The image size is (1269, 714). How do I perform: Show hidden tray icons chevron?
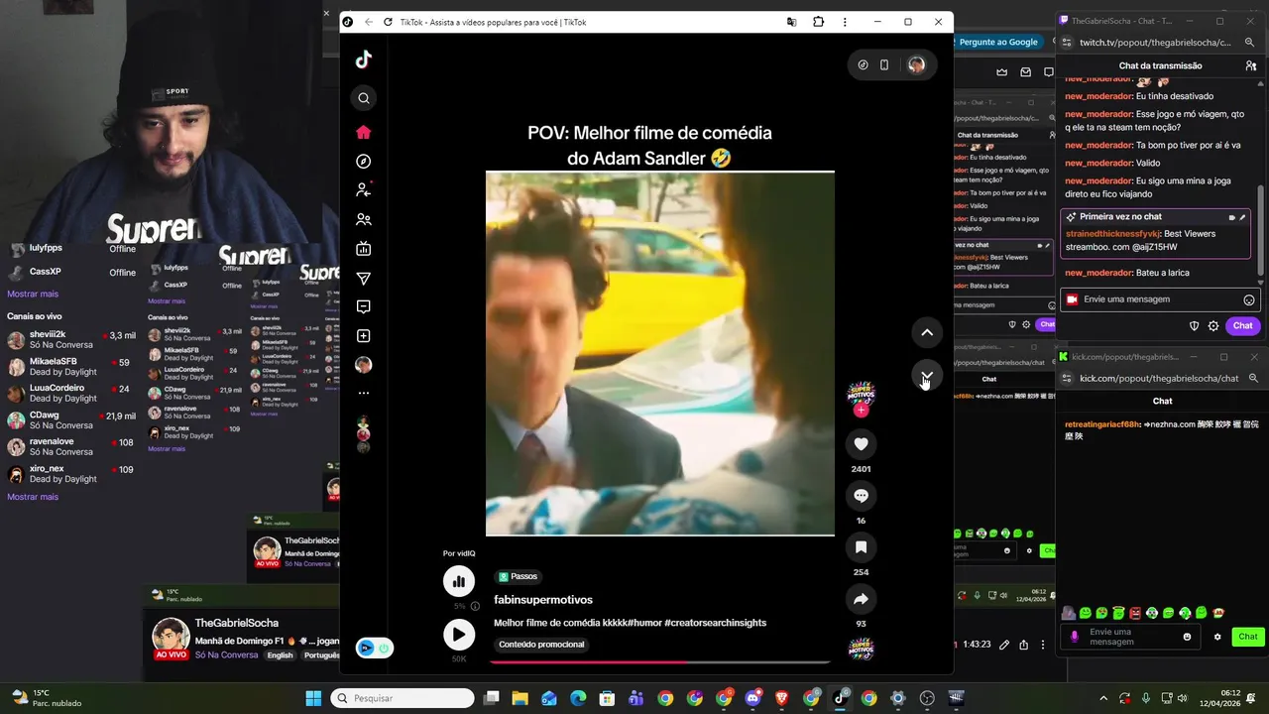point(1102,698)
